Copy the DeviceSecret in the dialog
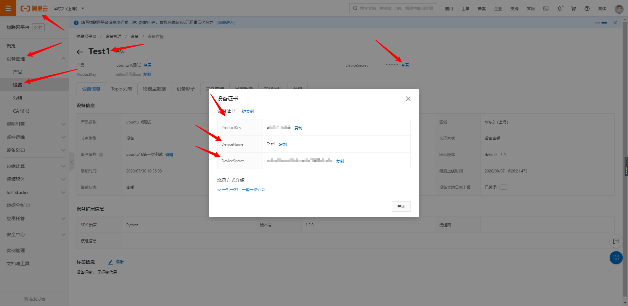Image resolution: width=628 pixels, height=306 pixels. click(x=340, y=161)
